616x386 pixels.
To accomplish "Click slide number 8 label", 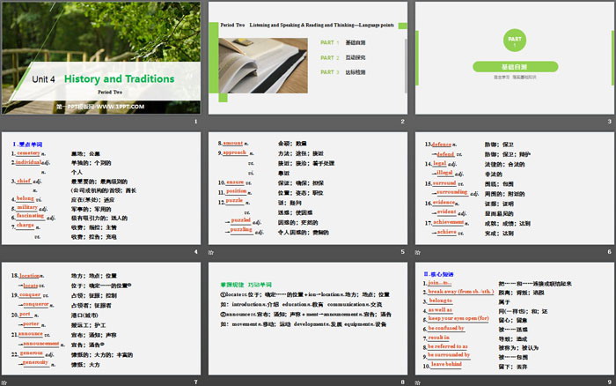I will pyautogui.click(x=403, y=382).
